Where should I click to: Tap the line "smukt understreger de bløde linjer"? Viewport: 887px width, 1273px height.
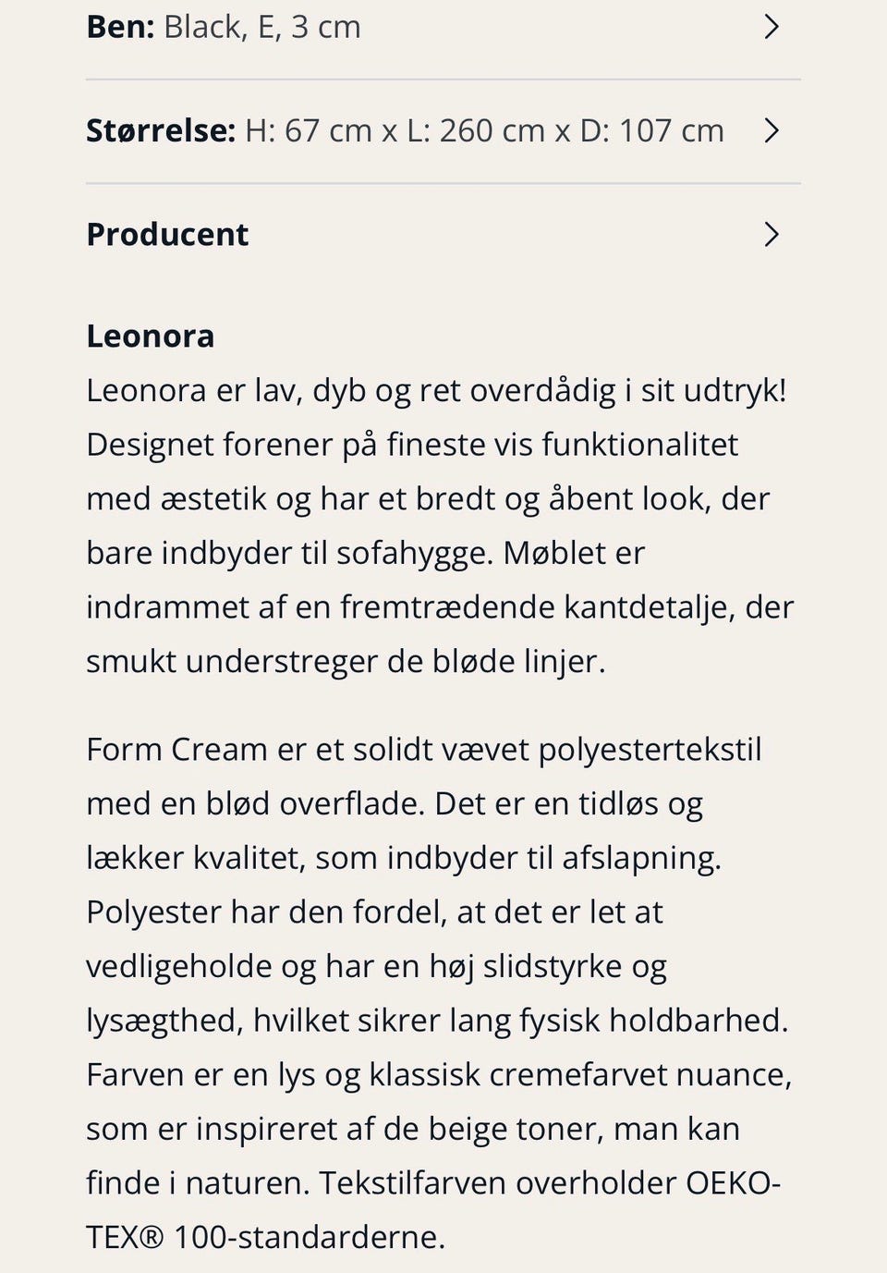345,662
